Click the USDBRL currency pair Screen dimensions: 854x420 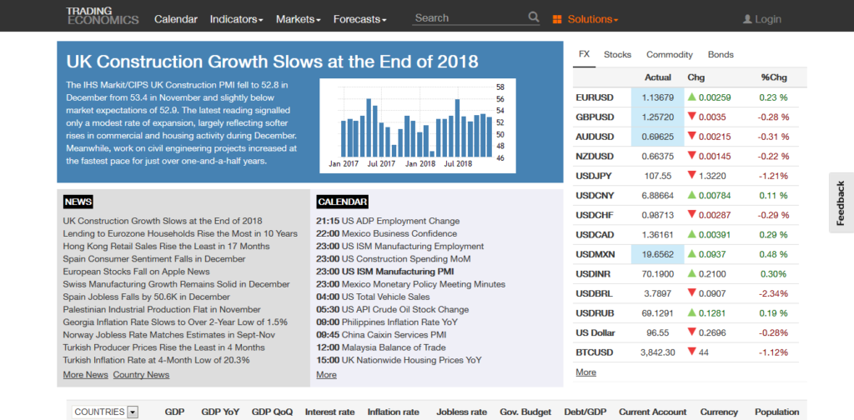click(x=594, y=294)
